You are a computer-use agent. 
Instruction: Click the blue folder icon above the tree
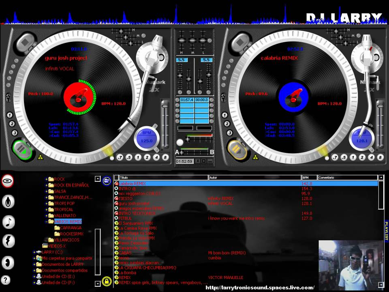(x=107, y=181)
